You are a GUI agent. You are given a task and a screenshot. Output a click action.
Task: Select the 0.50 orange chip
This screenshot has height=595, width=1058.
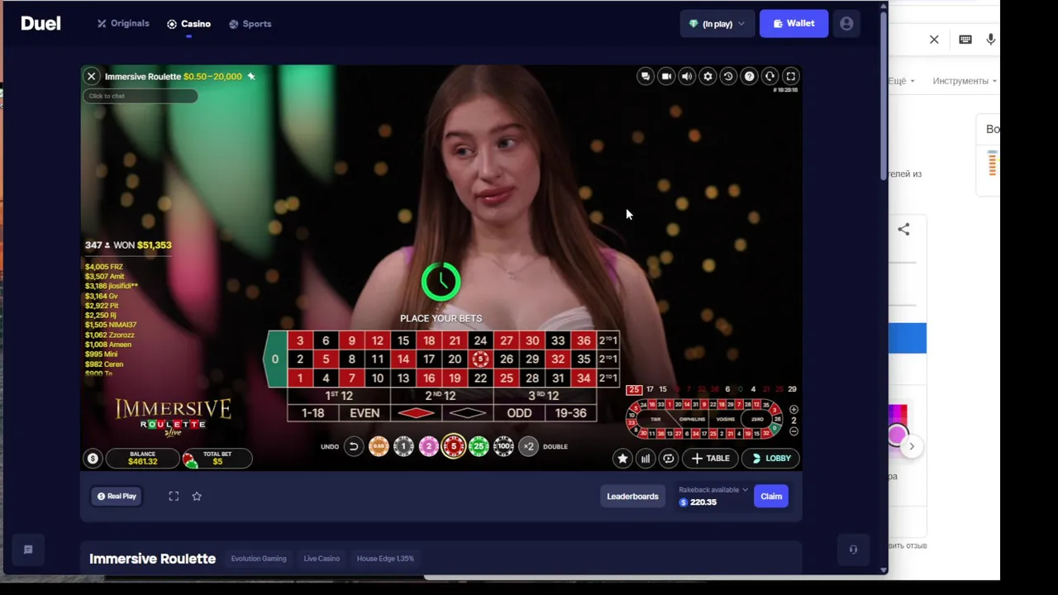pos(379,446)
